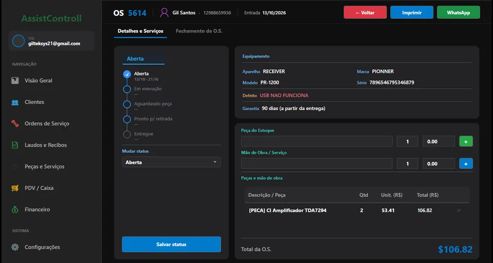Click the Mão de Obra quantity field
Image resolution: width=493 pixels, height=263 pixels.
coord(407,164)
